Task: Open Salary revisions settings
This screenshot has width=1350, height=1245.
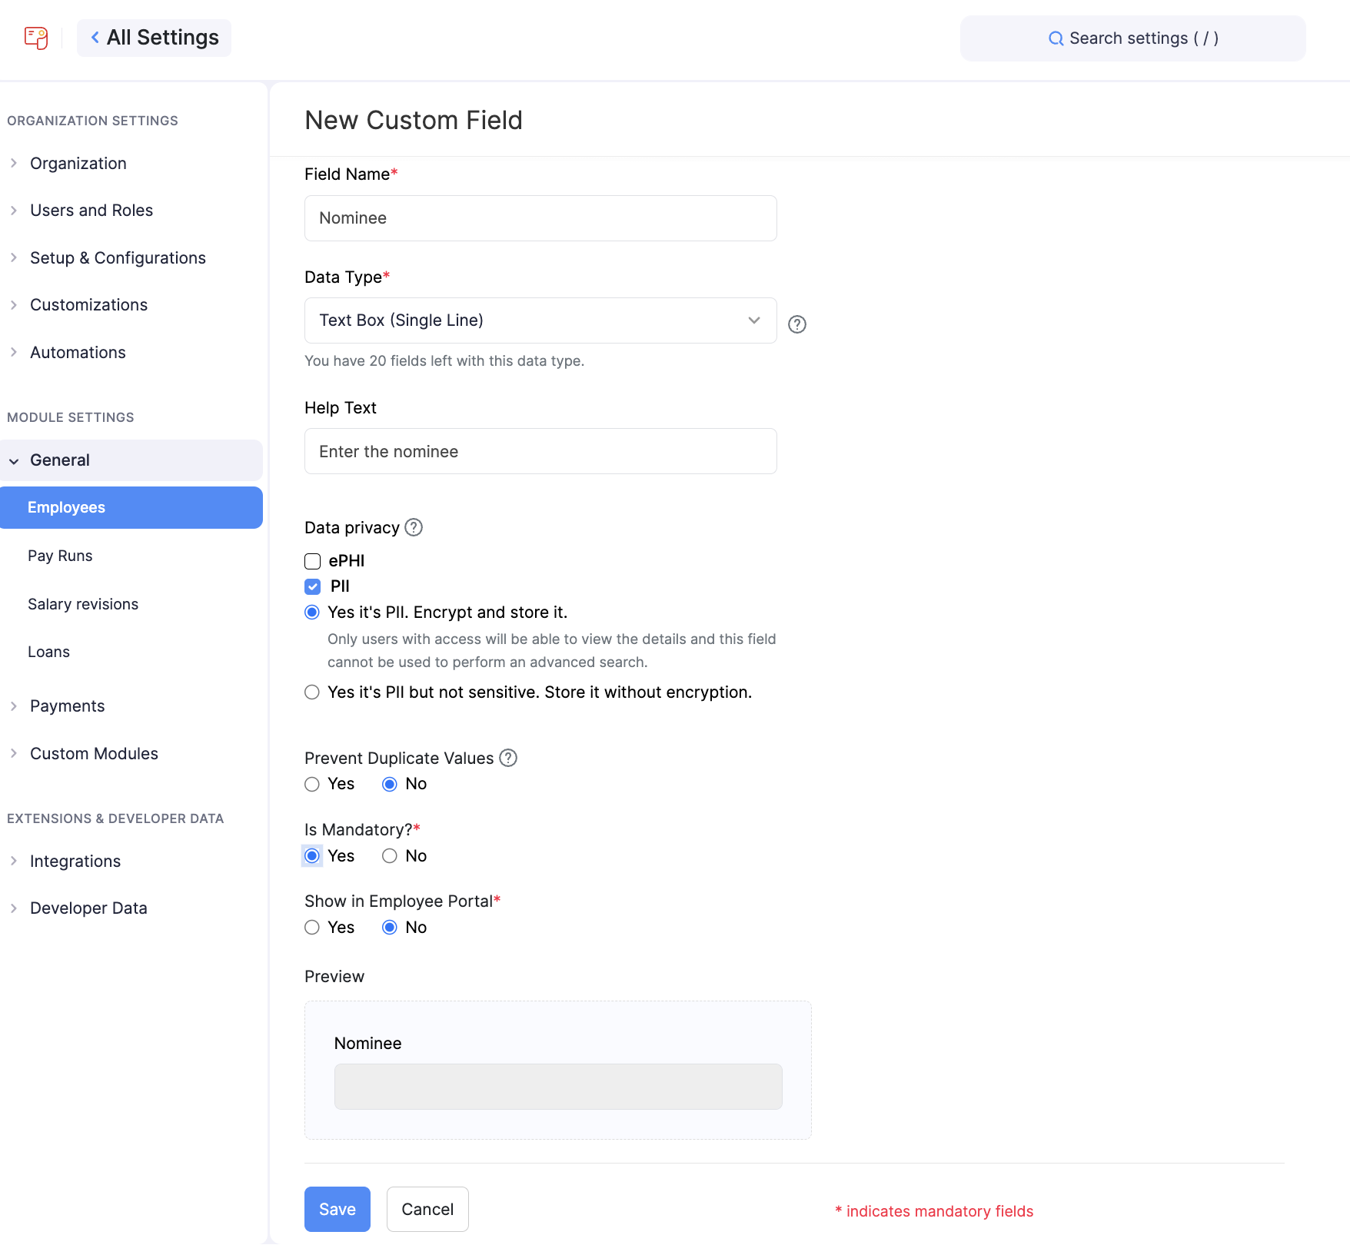Action: (82, 604)
